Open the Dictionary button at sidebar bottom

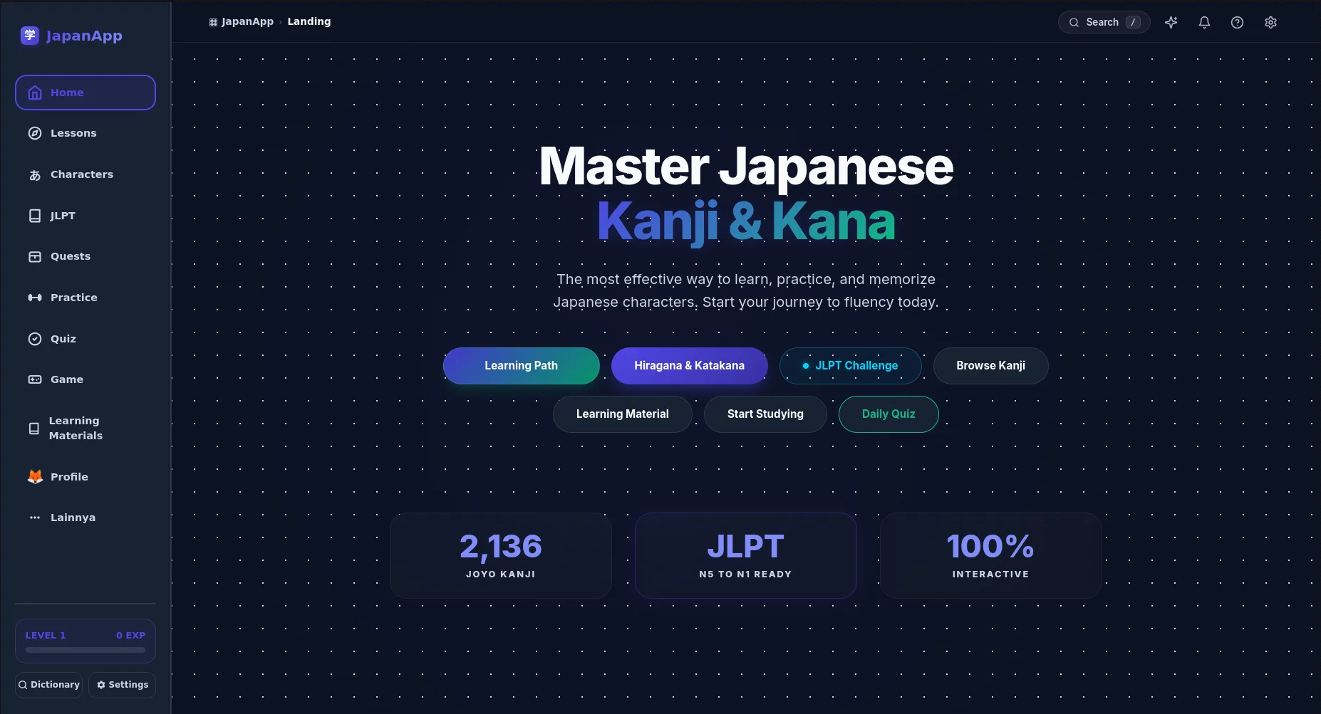coord(49,685)
